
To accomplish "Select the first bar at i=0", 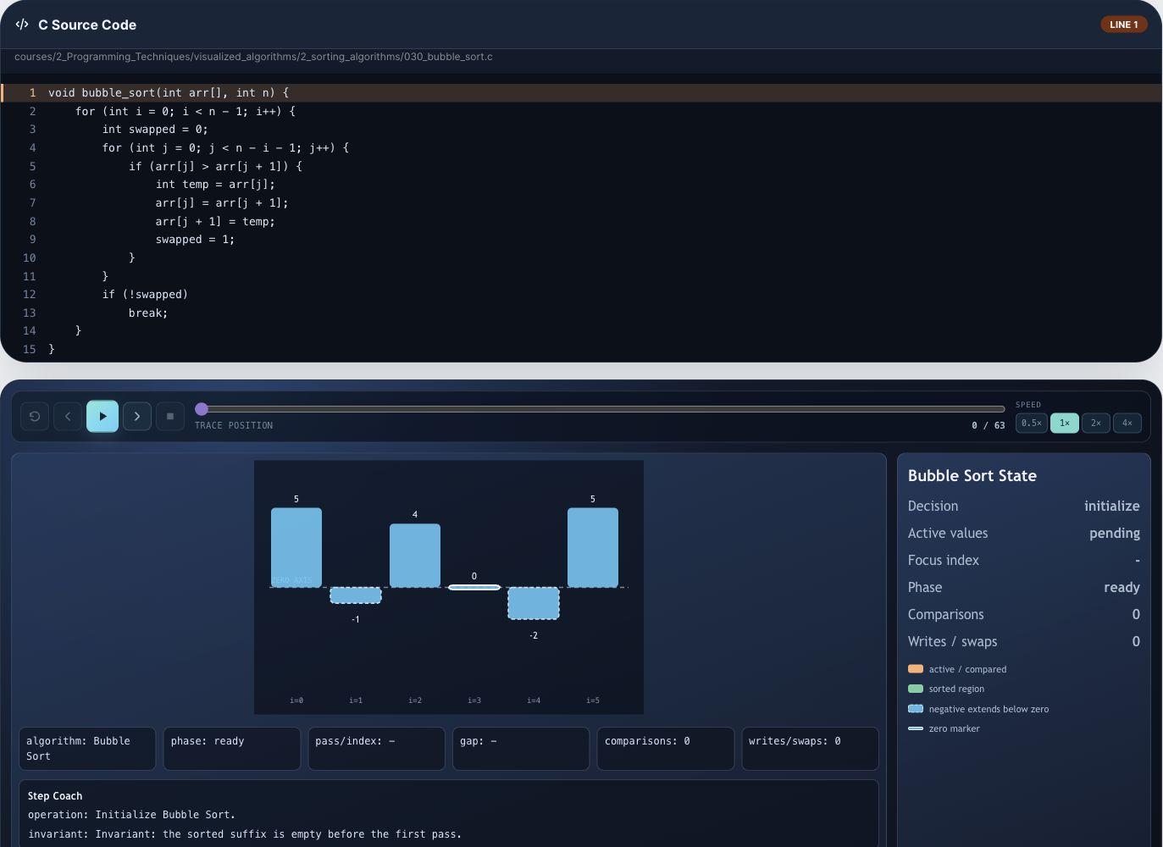I will tap(296, 547).
